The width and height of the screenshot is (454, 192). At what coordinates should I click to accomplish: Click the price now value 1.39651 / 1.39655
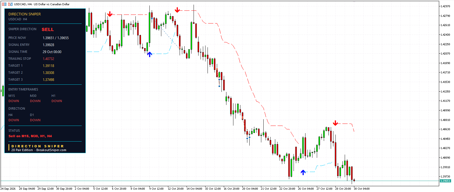(x=56, y=38)
